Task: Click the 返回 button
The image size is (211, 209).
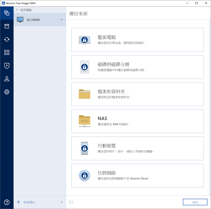Action: point(195,202)
